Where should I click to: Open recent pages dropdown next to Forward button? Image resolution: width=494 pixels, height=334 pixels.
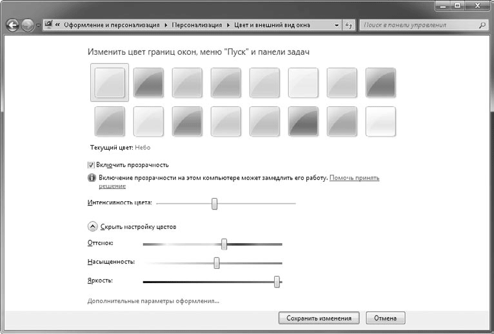coord(38,26)
